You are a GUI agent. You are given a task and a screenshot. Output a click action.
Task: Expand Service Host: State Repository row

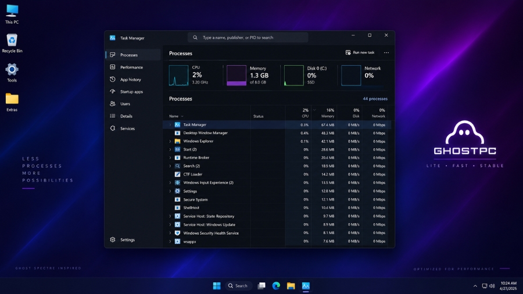click(x=170, y=216)
